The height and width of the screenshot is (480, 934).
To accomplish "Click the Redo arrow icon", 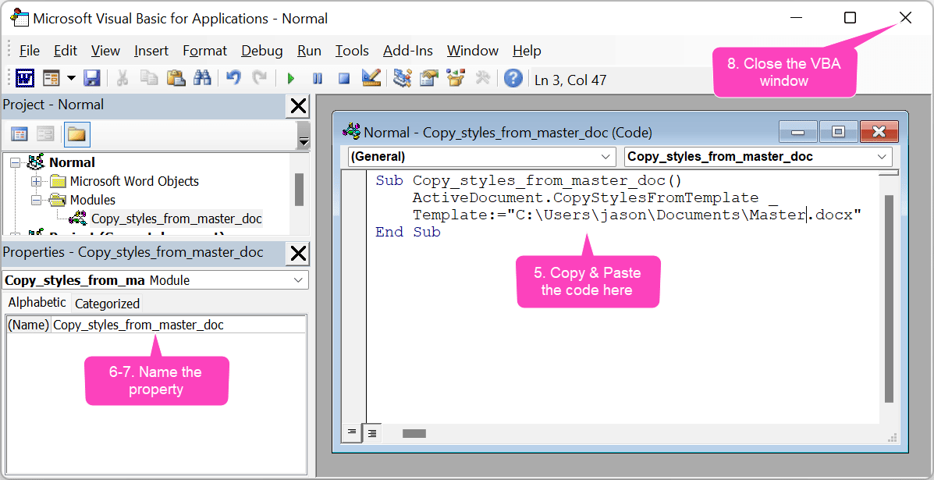I will click(260, 78).
